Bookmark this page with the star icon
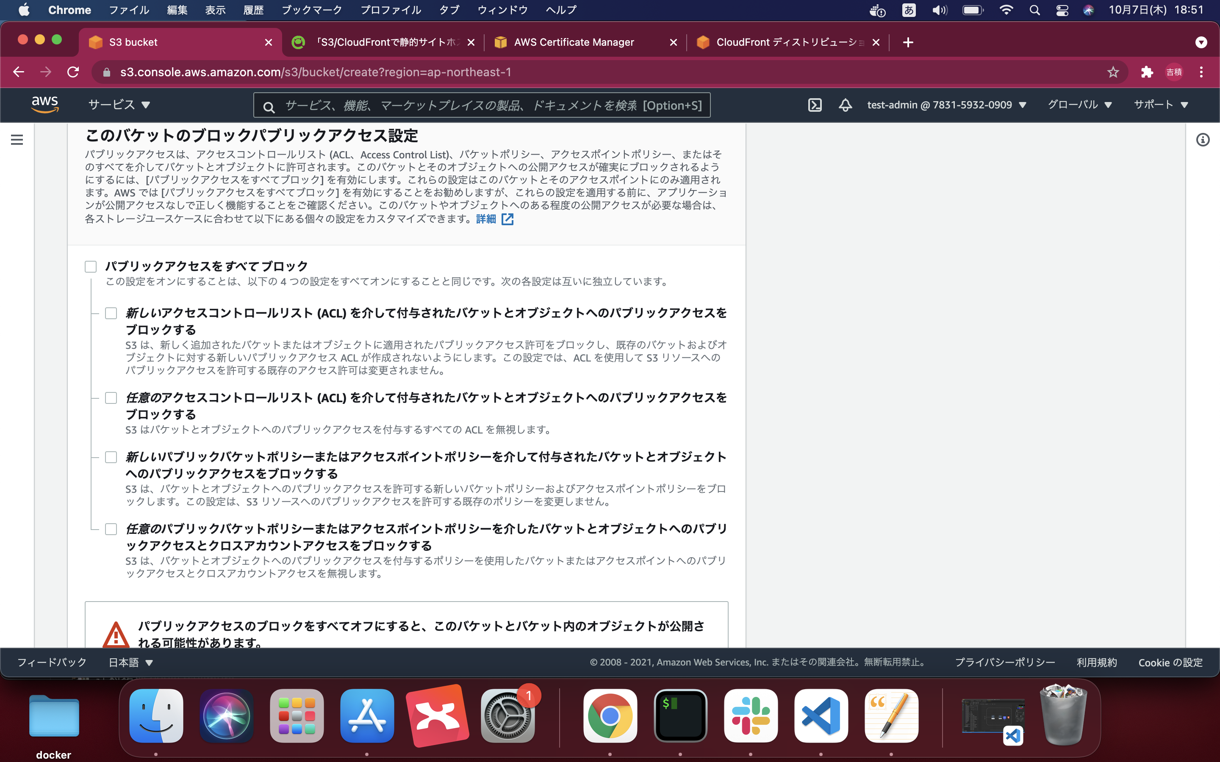 pyautogui.click(x=1113, y=72)
